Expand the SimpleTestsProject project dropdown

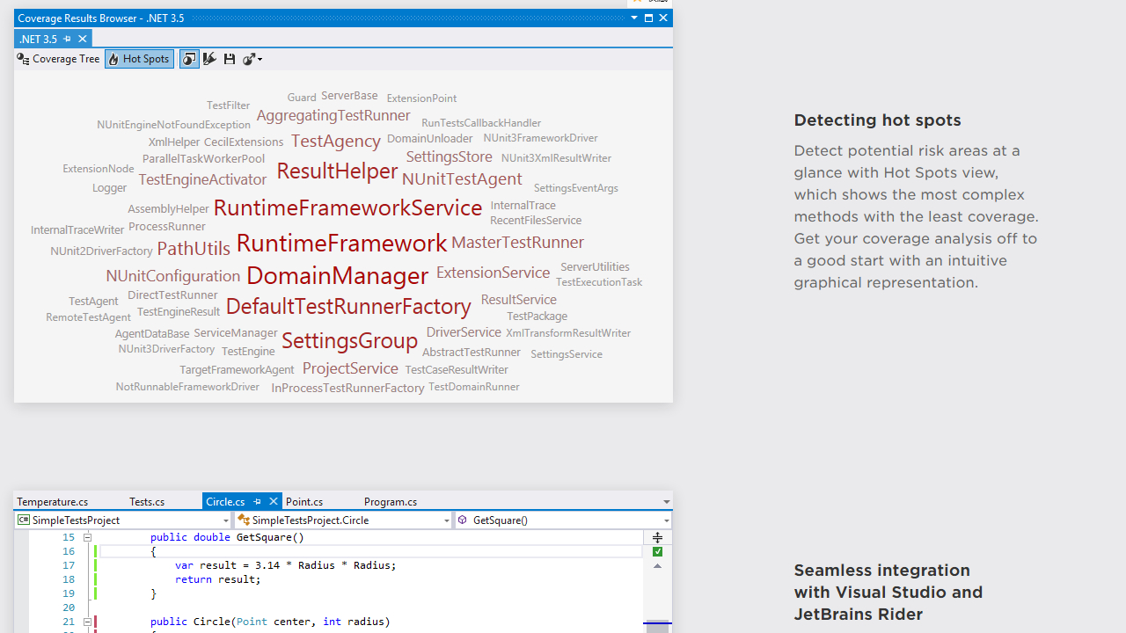(225, 520)
